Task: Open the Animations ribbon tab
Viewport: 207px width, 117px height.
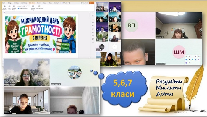Action: tap(24, 3)
